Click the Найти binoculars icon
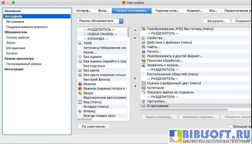This screenshot has height=144, width=252. click(143, 47)
